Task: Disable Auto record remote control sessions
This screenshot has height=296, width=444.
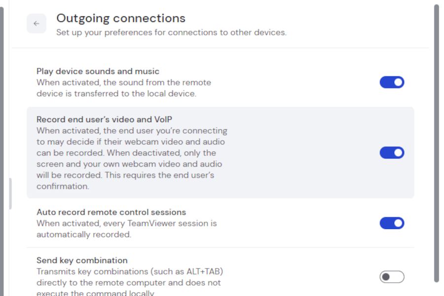Action: point(392,223)
